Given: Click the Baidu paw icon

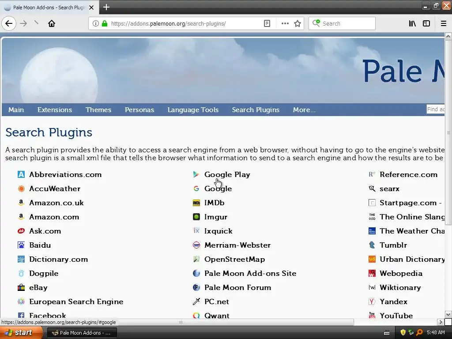Looking at the screenshot, I should [21, 245].
